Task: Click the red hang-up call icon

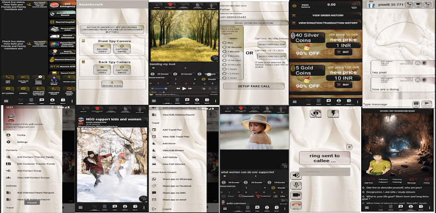Action: pyautogui.click(x=295, y=204)
